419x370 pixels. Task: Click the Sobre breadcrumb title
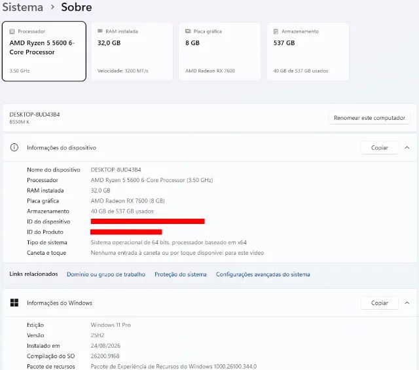[x=77, y=7]
